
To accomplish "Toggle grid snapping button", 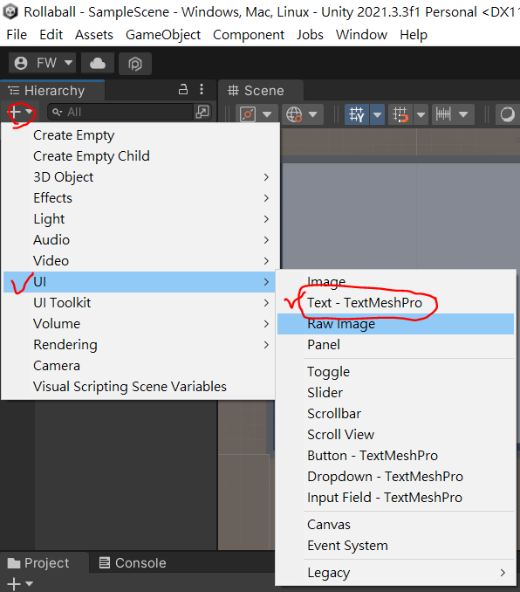I will (400, 114).
